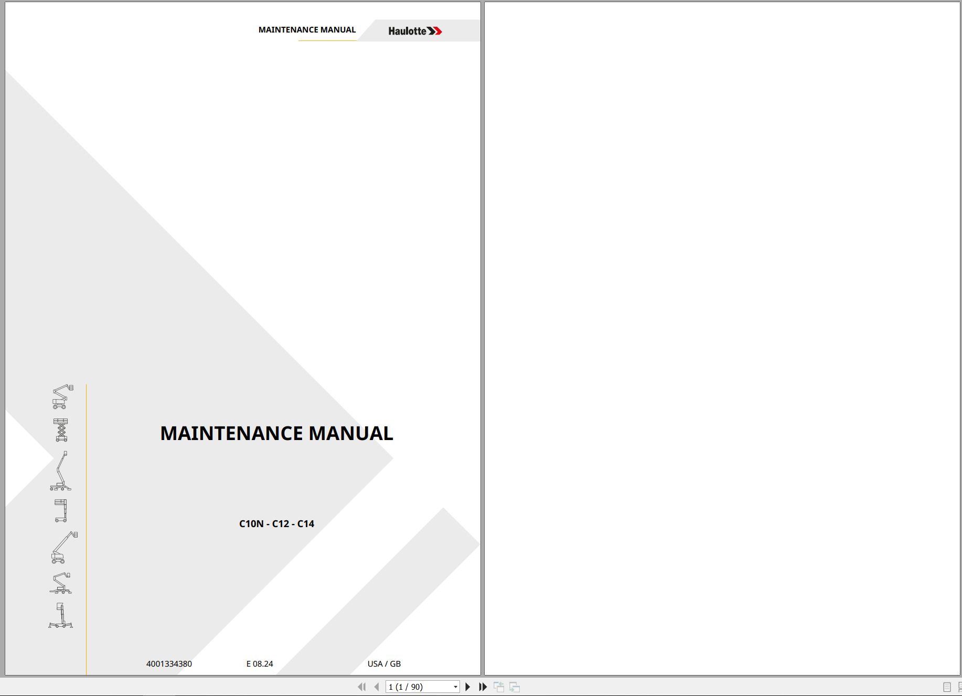Viewport: 962px width, 696px height.
Task: Click document number 4001334380
Action: coord(169,663)
